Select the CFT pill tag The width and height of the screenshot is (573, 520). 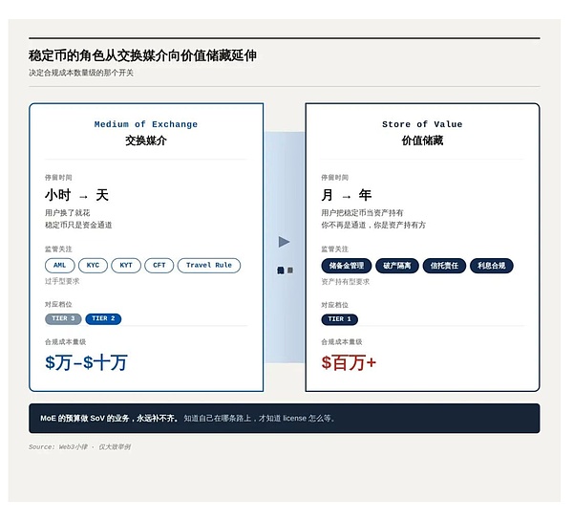tap(159, 266)
